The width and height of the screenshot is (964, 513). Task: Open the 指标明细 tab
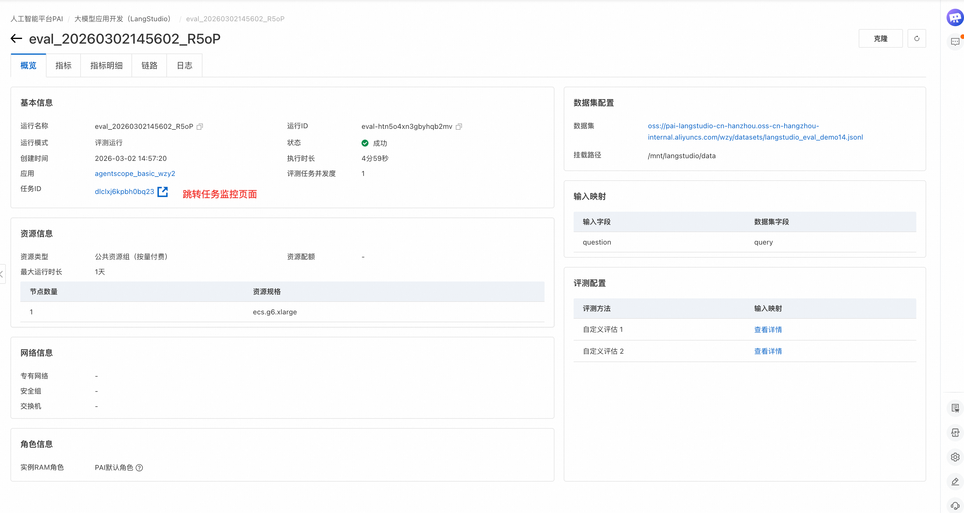pos(106,65)
